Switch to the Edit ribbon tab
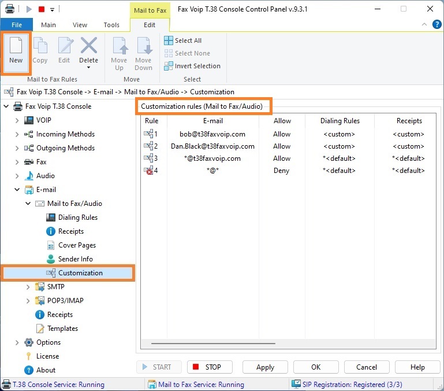The height and width of the screenshot is (391, 444). [x=150, y=25]
